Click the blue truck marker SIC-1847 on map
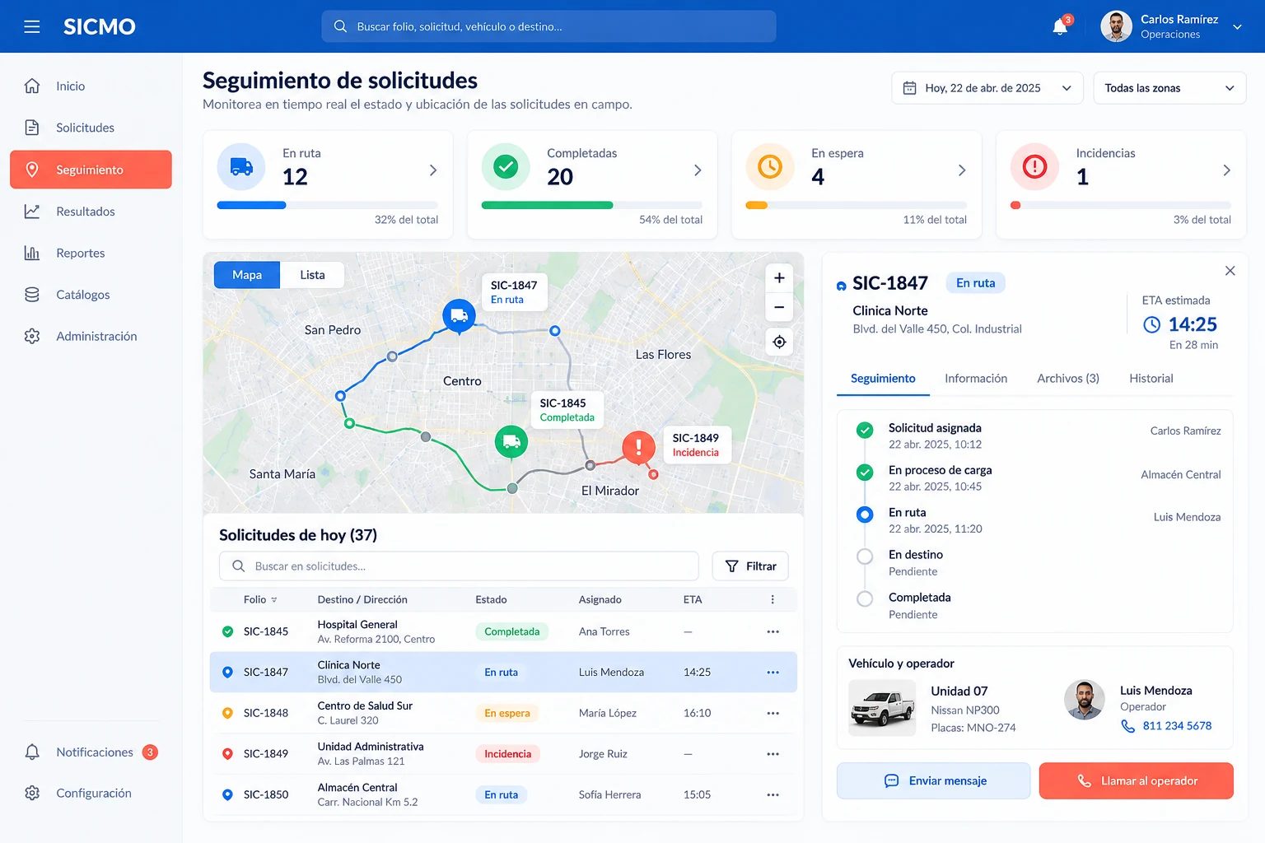 pos(459,316)
